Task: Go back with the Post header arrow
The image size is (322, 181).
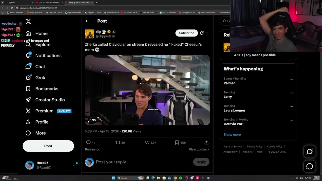Action: click(87, 21)
